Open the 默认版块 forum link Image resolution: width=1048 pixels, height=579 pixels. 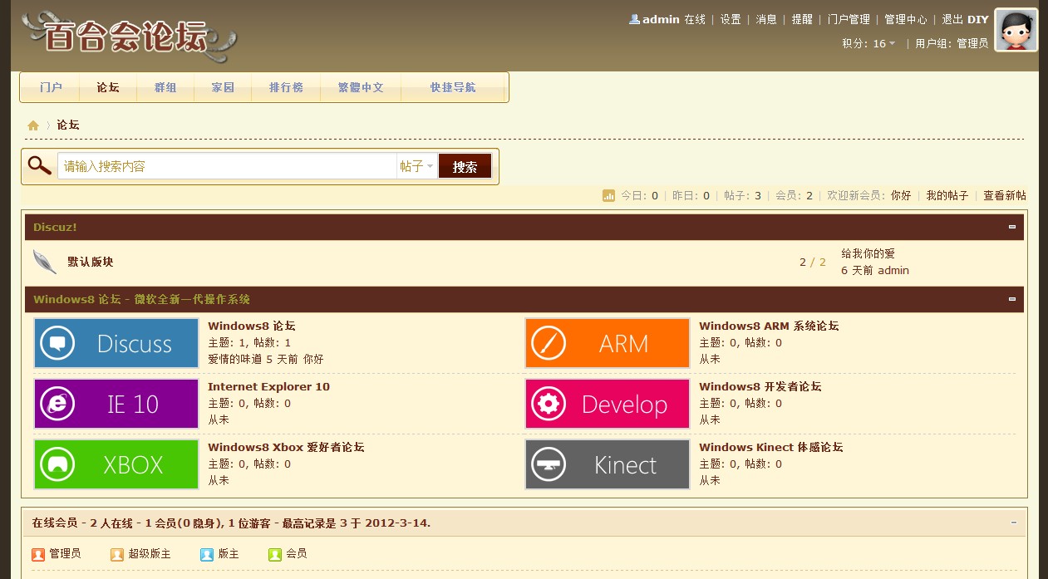coord(90,262)
